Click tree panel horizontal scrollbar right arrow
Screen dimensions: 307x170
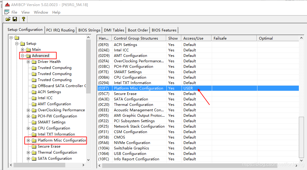pos(83,165)
